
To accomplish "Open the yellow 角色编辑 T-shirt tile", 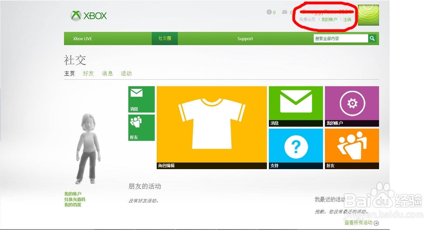I will 212,128.
